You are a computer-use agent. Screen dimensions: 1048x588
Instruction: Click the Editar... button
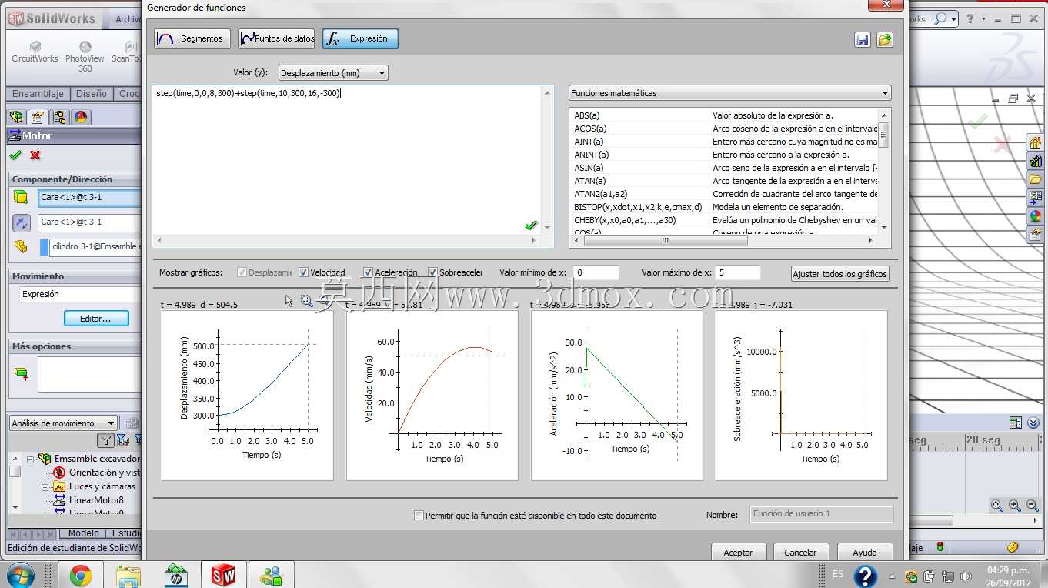pyautogui.click(x=96, y=319)
